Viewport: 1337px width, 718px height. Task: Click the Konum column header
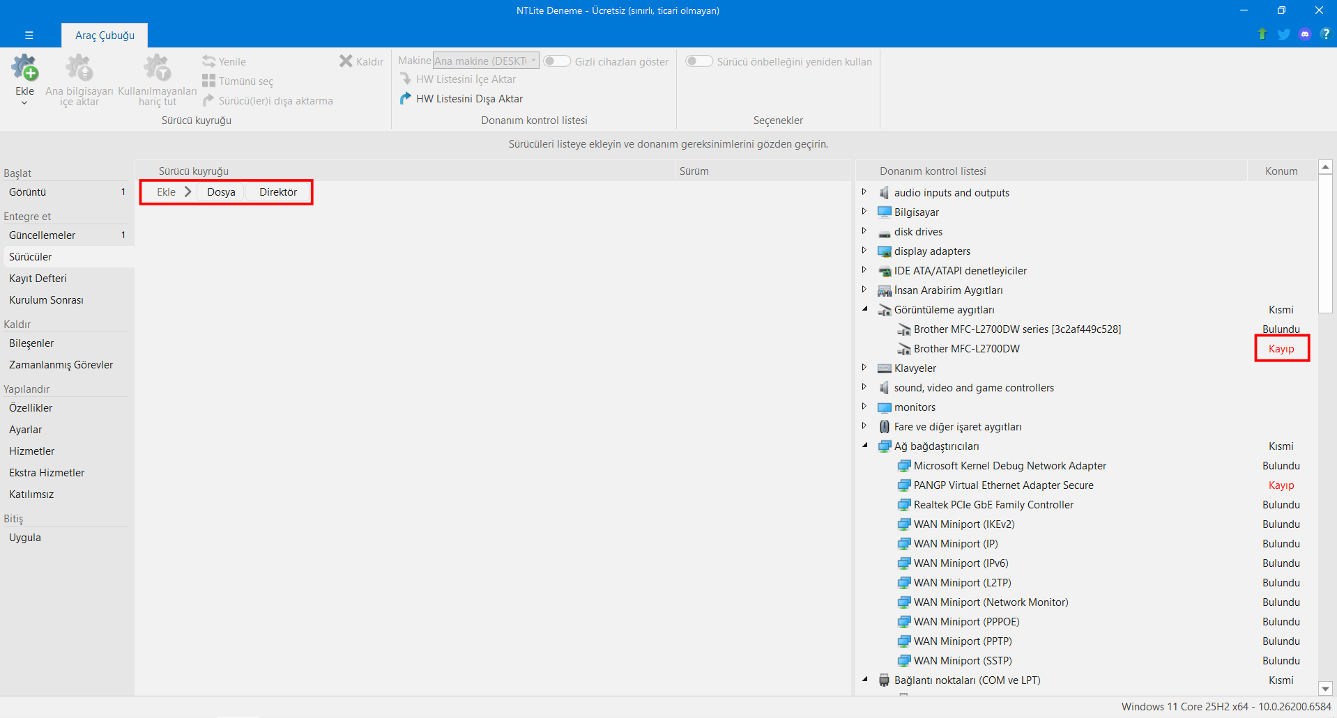pyautogui.click(x=1281, y=171)
